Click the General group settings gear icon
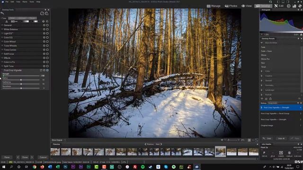 (x=44, y=25)
